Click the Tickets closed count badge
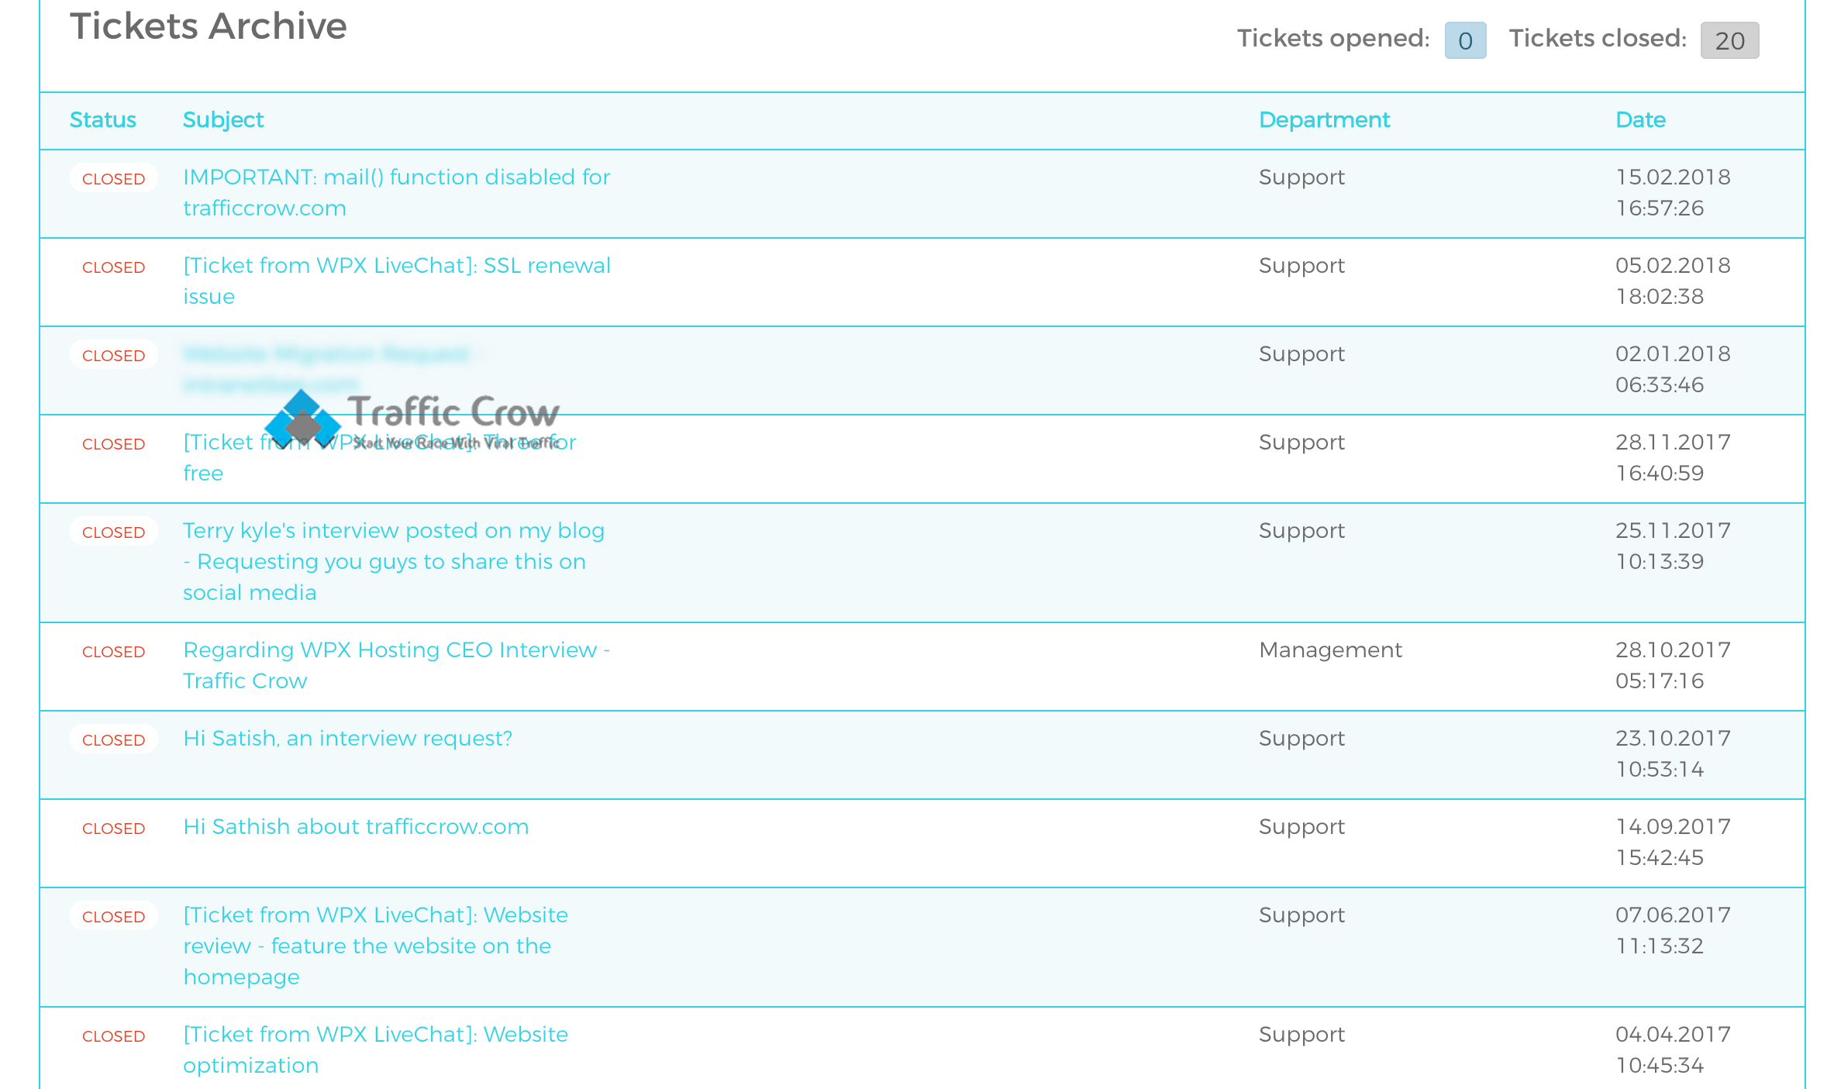The height and width of the screenshot is (1089, 1834). pyautogui.click(x=1729, y=40)
